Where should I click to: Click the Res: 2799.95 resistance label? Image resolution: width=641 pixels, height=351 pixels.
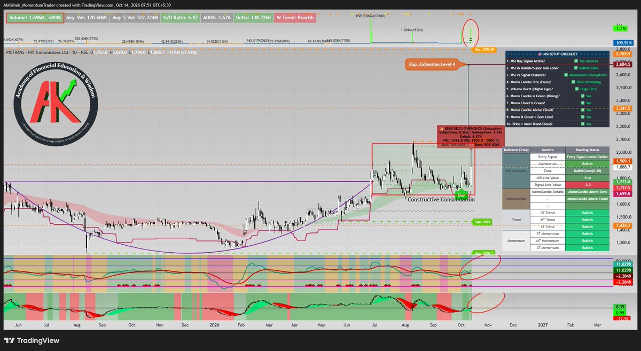click(x=485, y=50)
